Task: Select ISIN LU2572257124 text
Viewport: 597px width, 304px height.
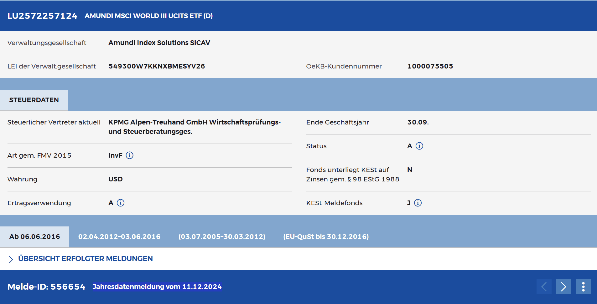Action: click(x=42, y=16)
